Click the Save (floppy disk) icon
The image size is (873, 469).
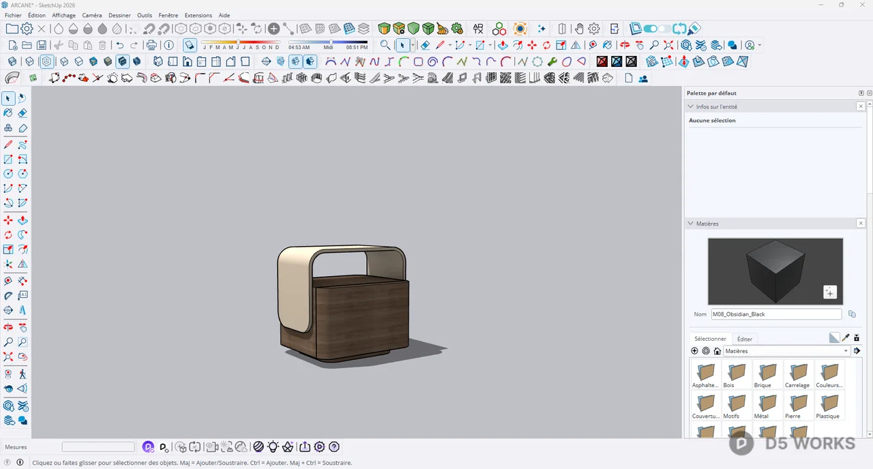[x=42, y=46]
